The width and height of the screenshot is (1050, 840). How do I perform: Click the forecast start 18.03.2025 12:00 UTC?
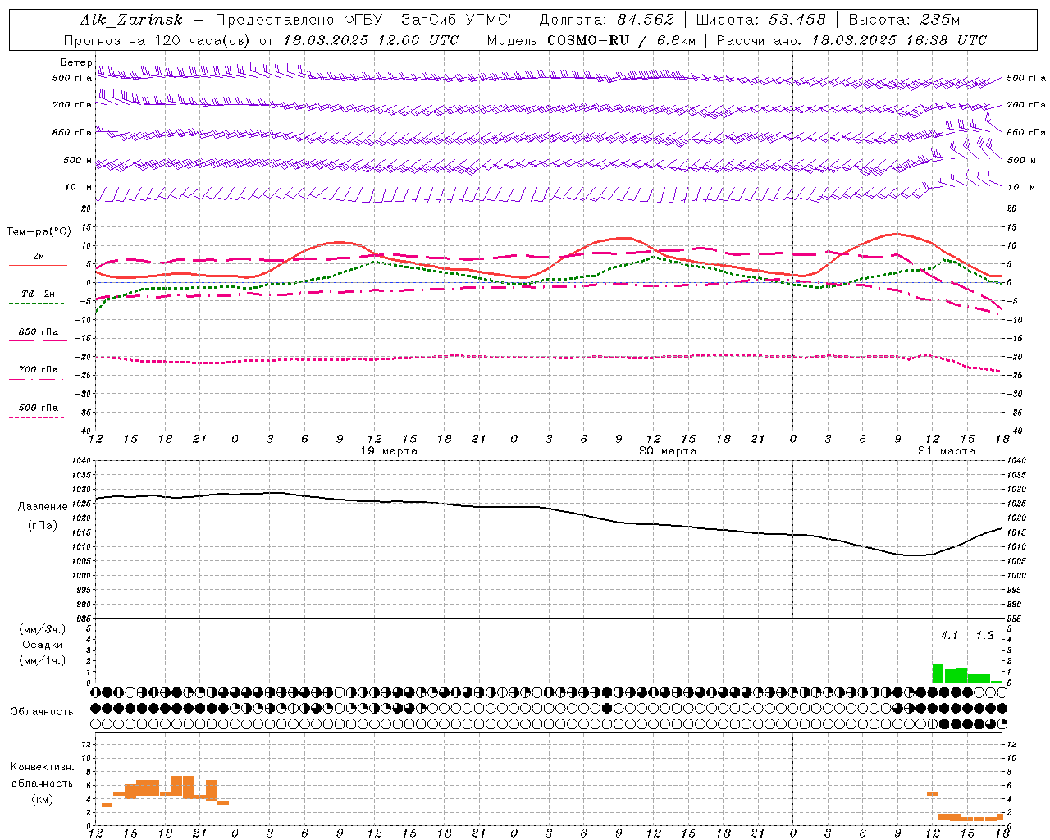point(371,40)
